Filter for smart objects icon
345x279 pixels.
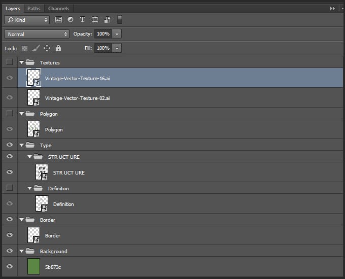tap(108, 20)
